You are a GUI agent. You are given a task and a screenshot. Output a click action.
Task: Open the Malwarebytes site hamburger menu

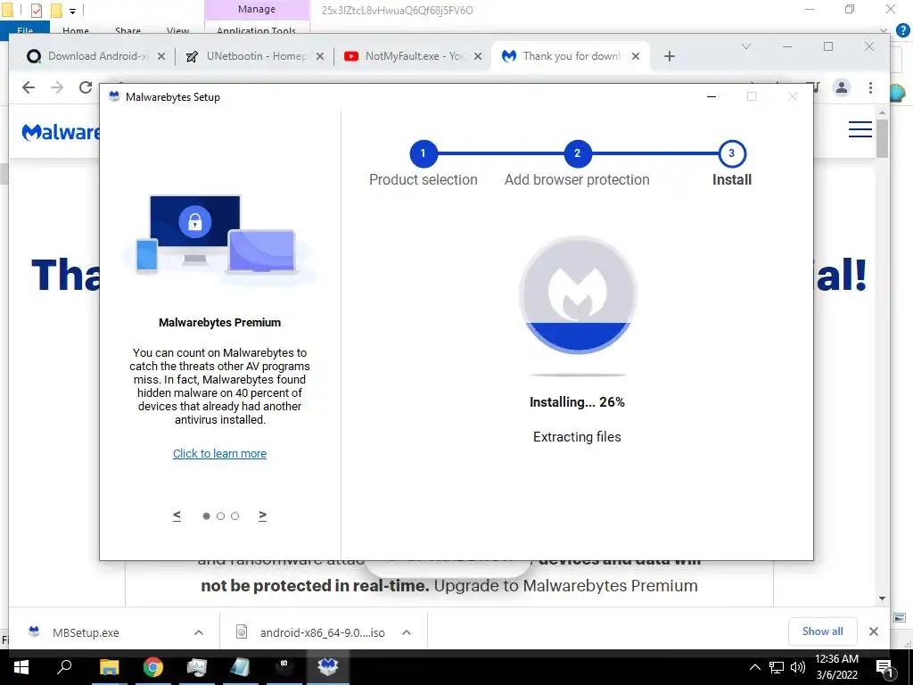pyautogui.click(x=860, y=129)
